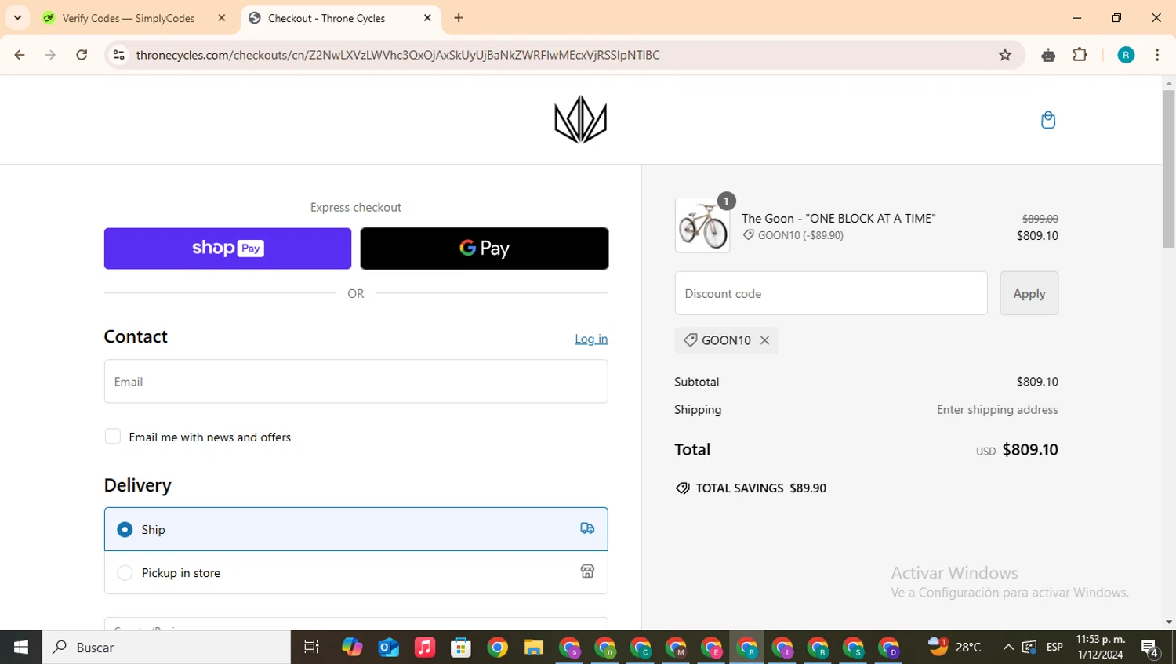Open a new browser tab
The width and height of the screenshot is (1176, 664).
(x=459, y=18)
